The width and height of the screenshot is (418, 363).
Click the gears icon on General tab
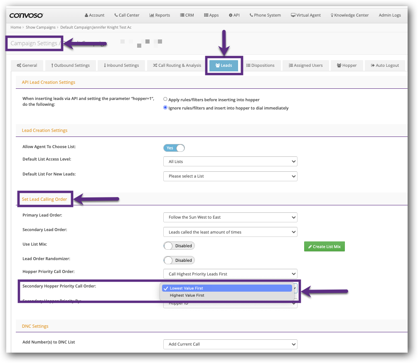pyautogui.click(x=19, y=66)
